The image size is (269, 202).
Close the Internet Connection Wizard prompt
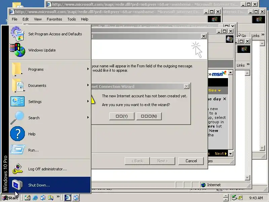187,87
